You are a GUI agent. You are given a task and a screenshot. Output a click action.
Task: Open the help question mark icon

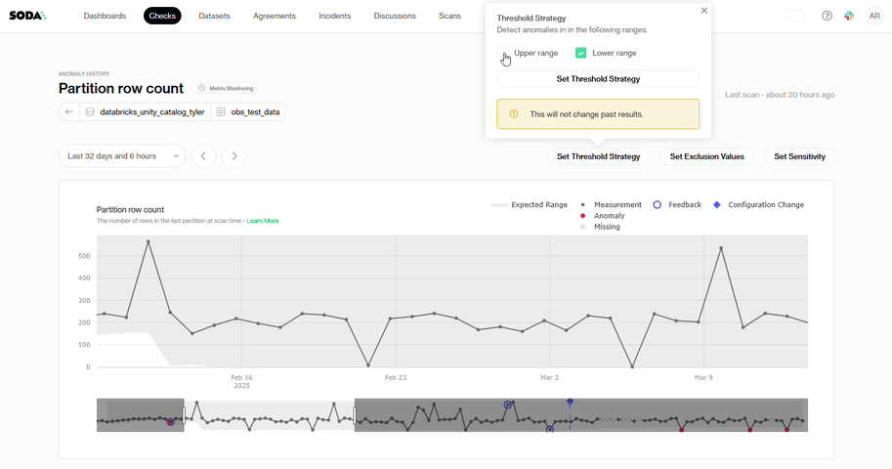click(827, 16)
